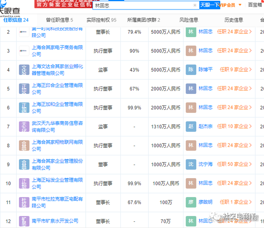The height and width of the screenshot is (228, 264).
Task: Expand 任职 50 家企业 for 沈宁海
Action: 234,164
